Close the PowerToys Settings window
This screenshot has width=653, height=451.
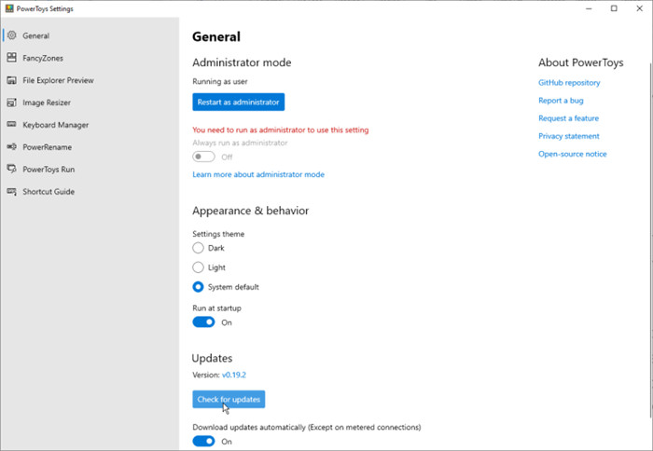(x=639, y=8)
